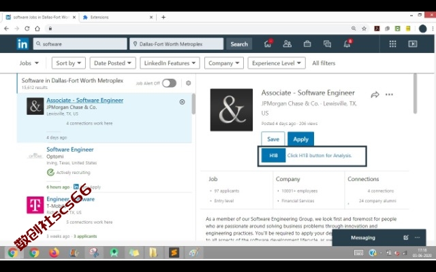
Task: Click the All filters button
Action: click(x=324, y=63)
